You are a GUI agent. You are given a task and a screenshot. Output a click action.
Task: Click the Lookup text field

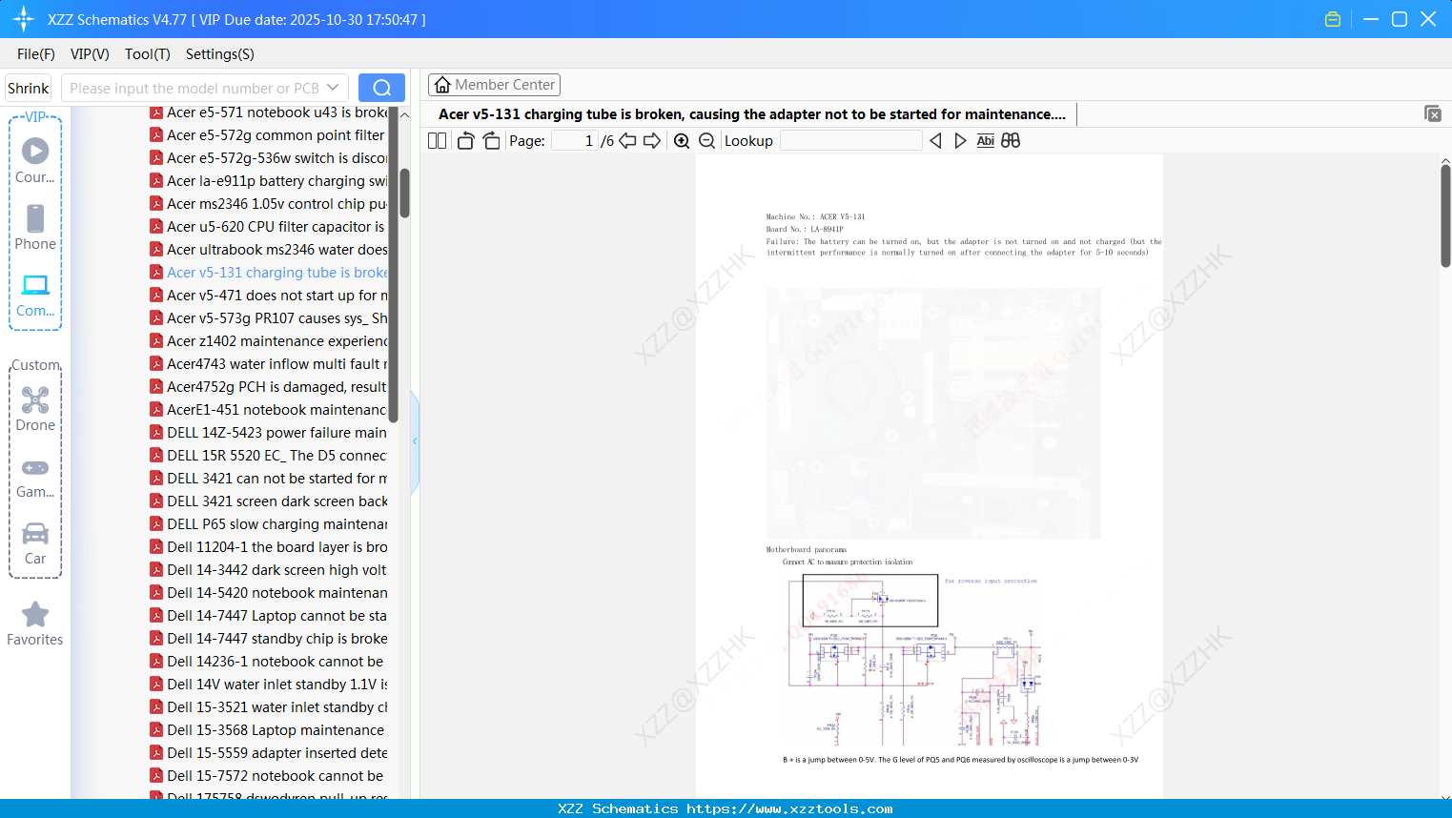pyautogui.click(x=850, y=141)
